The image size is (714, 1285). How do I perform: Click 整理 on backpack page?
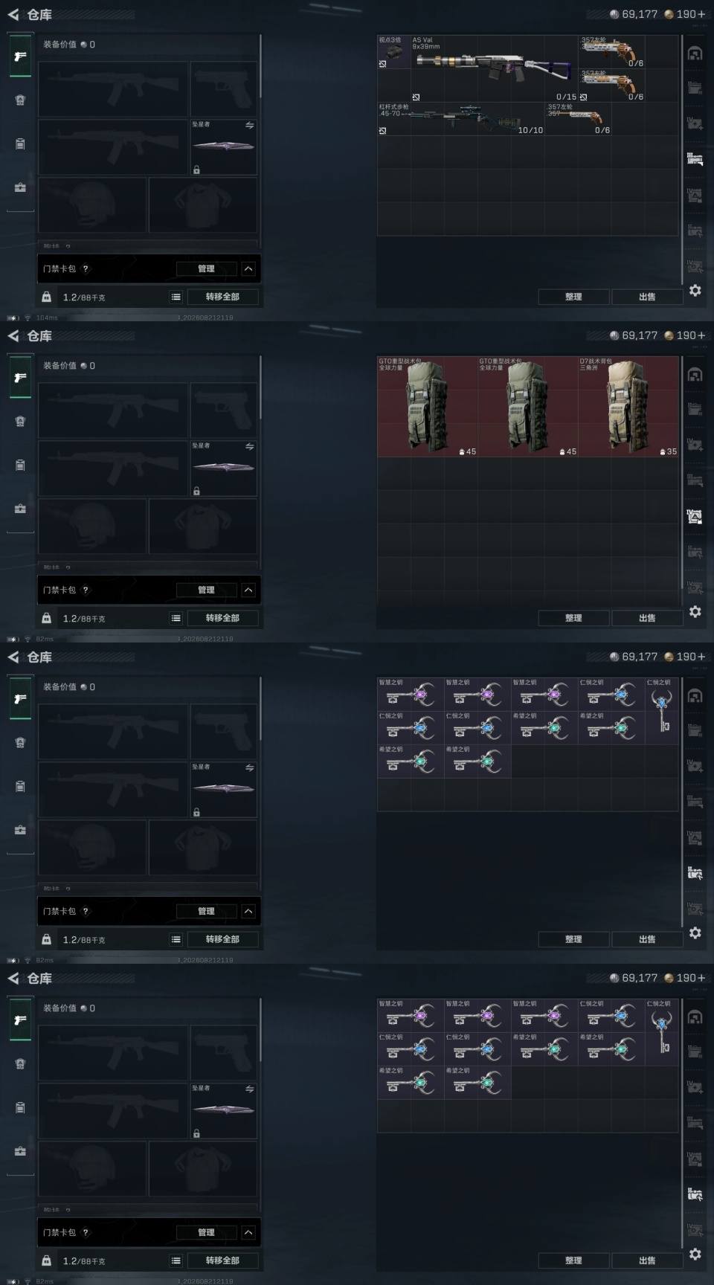tap(573, 618)
